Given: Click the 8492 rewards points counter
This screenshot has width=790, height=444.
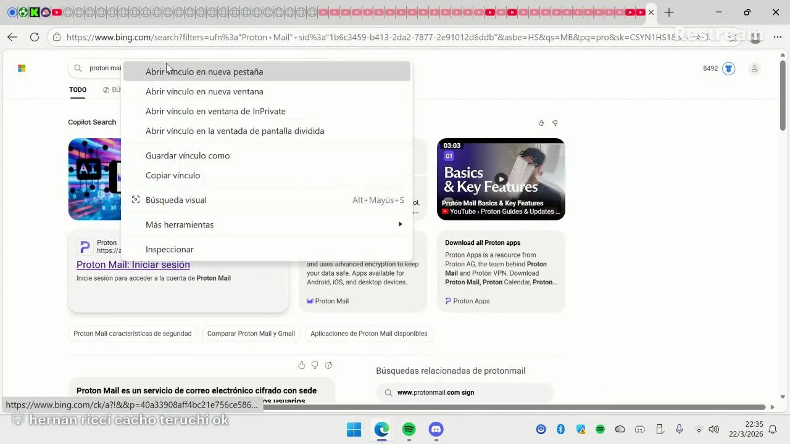Looking at the screenshot, I should 710,68.
